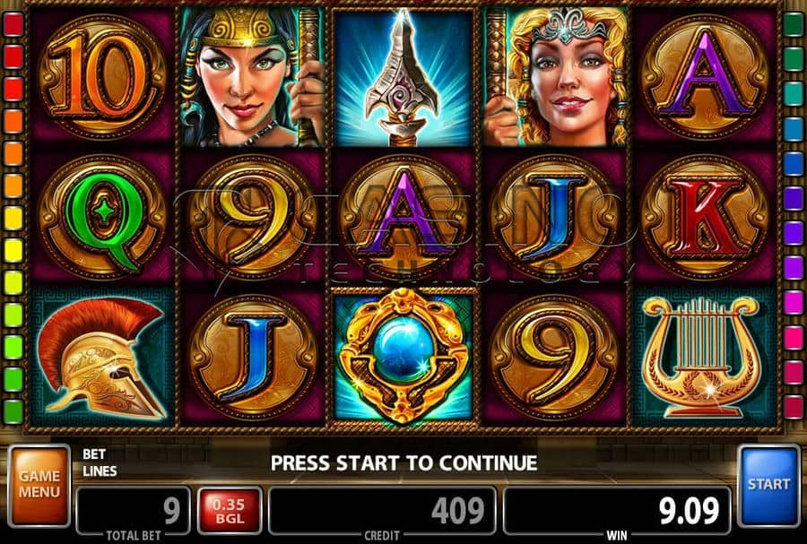The height and width of the screenshot is (544, 807).
Task: Click the Spartan helmet symbol
Action: tap(102, 358)
